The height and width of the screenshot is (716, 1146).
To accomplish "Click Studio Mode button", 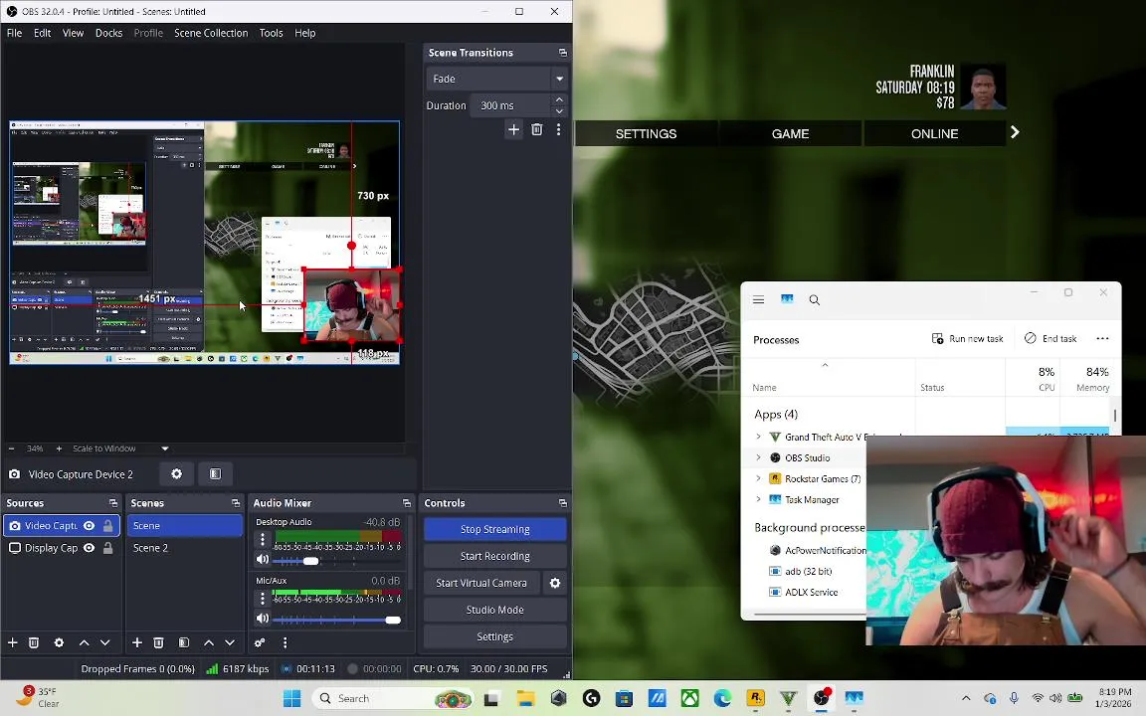I will click(494, 610).
